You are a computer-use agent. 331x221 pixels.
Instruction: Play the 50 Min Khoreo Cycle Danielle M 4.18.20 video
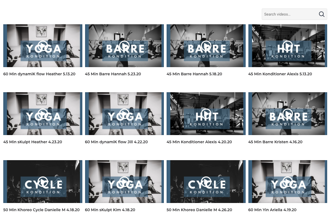coord(43,181)
